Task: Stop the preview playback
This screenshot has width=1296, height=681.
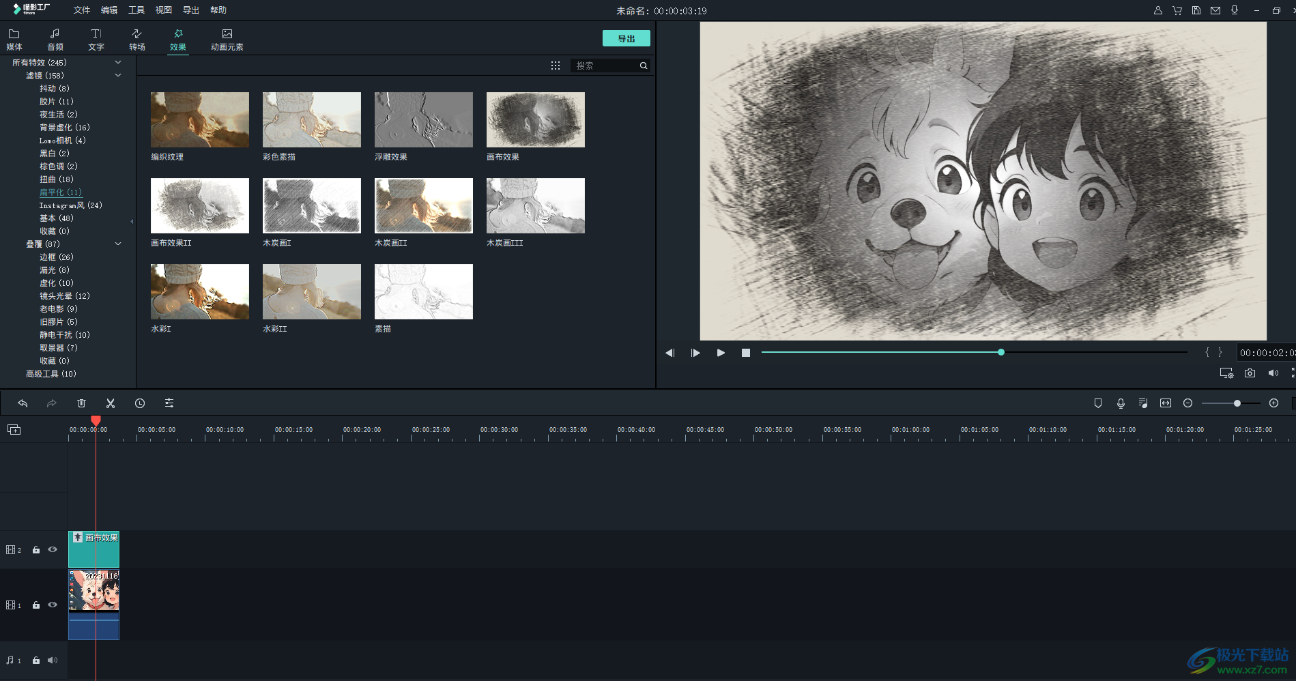Action: (x=746, y=353)
